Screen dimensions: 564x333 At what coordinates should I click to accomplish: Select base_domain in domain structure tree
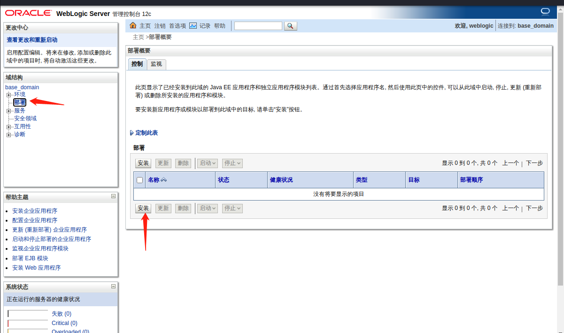[x=22, y=87]
